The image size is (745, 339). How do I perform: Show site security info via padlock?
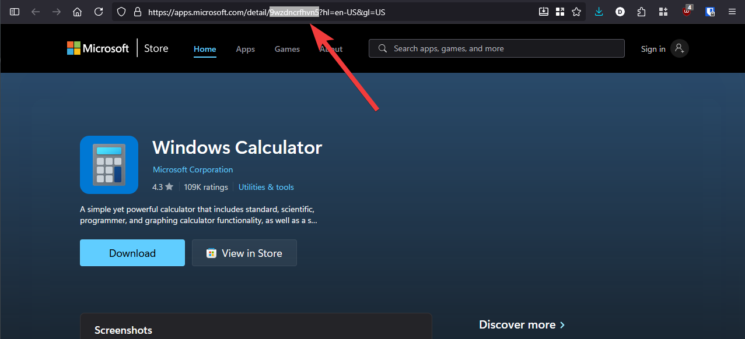click(x=138, y=12)
